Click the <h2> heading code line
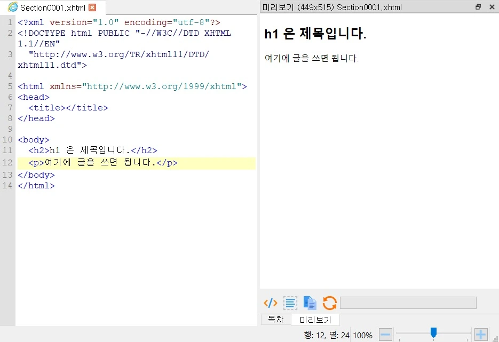The width and height of the screenshot is (499, 342). point(93,150)
